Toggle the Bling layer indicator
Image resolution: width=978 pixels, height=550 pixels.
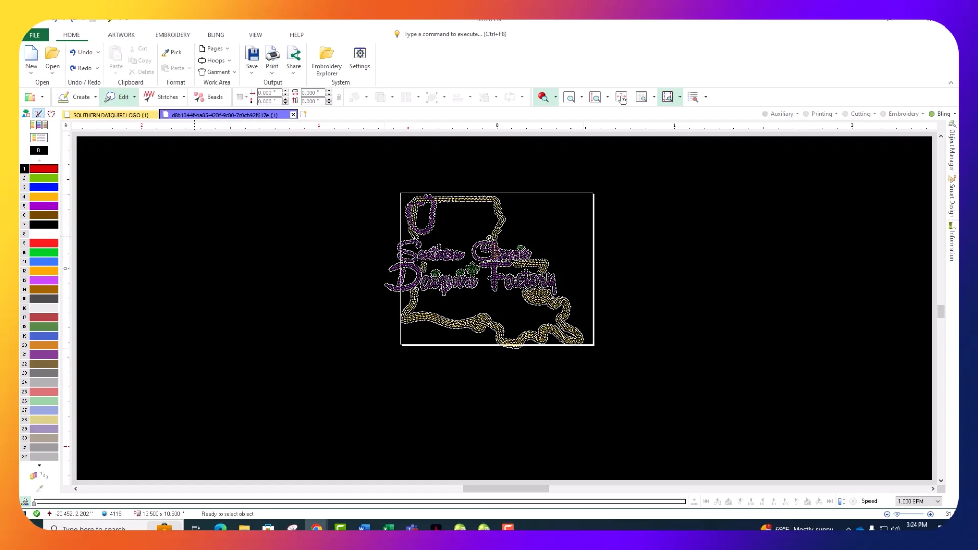932,114
